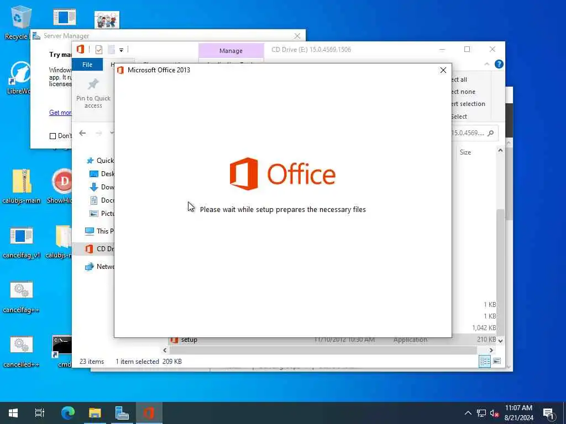Click the Size column header
This screenshot has height=424, width=566.
465,152
